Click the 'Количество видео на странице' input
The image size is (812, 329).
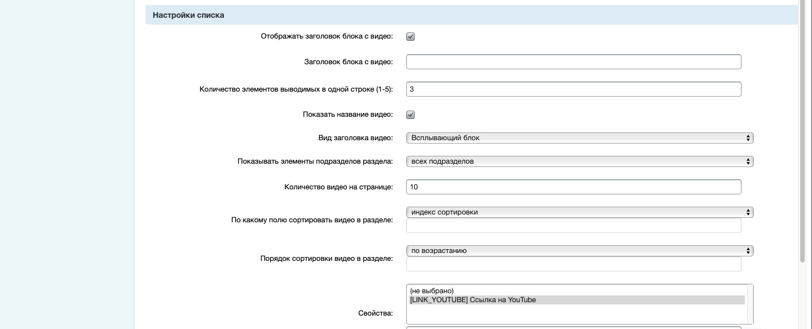[573, 187]
